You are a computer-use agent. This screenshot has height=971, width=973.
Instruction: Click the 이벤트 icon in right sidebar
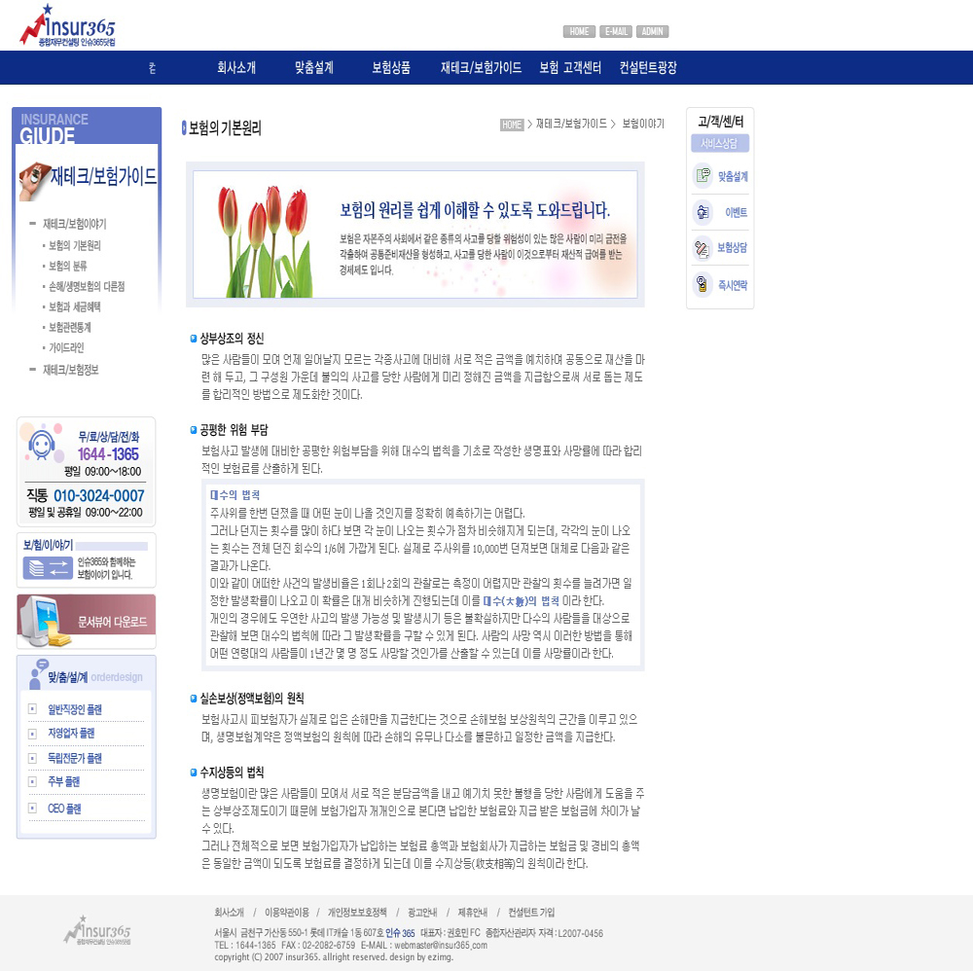click(701, 212)
